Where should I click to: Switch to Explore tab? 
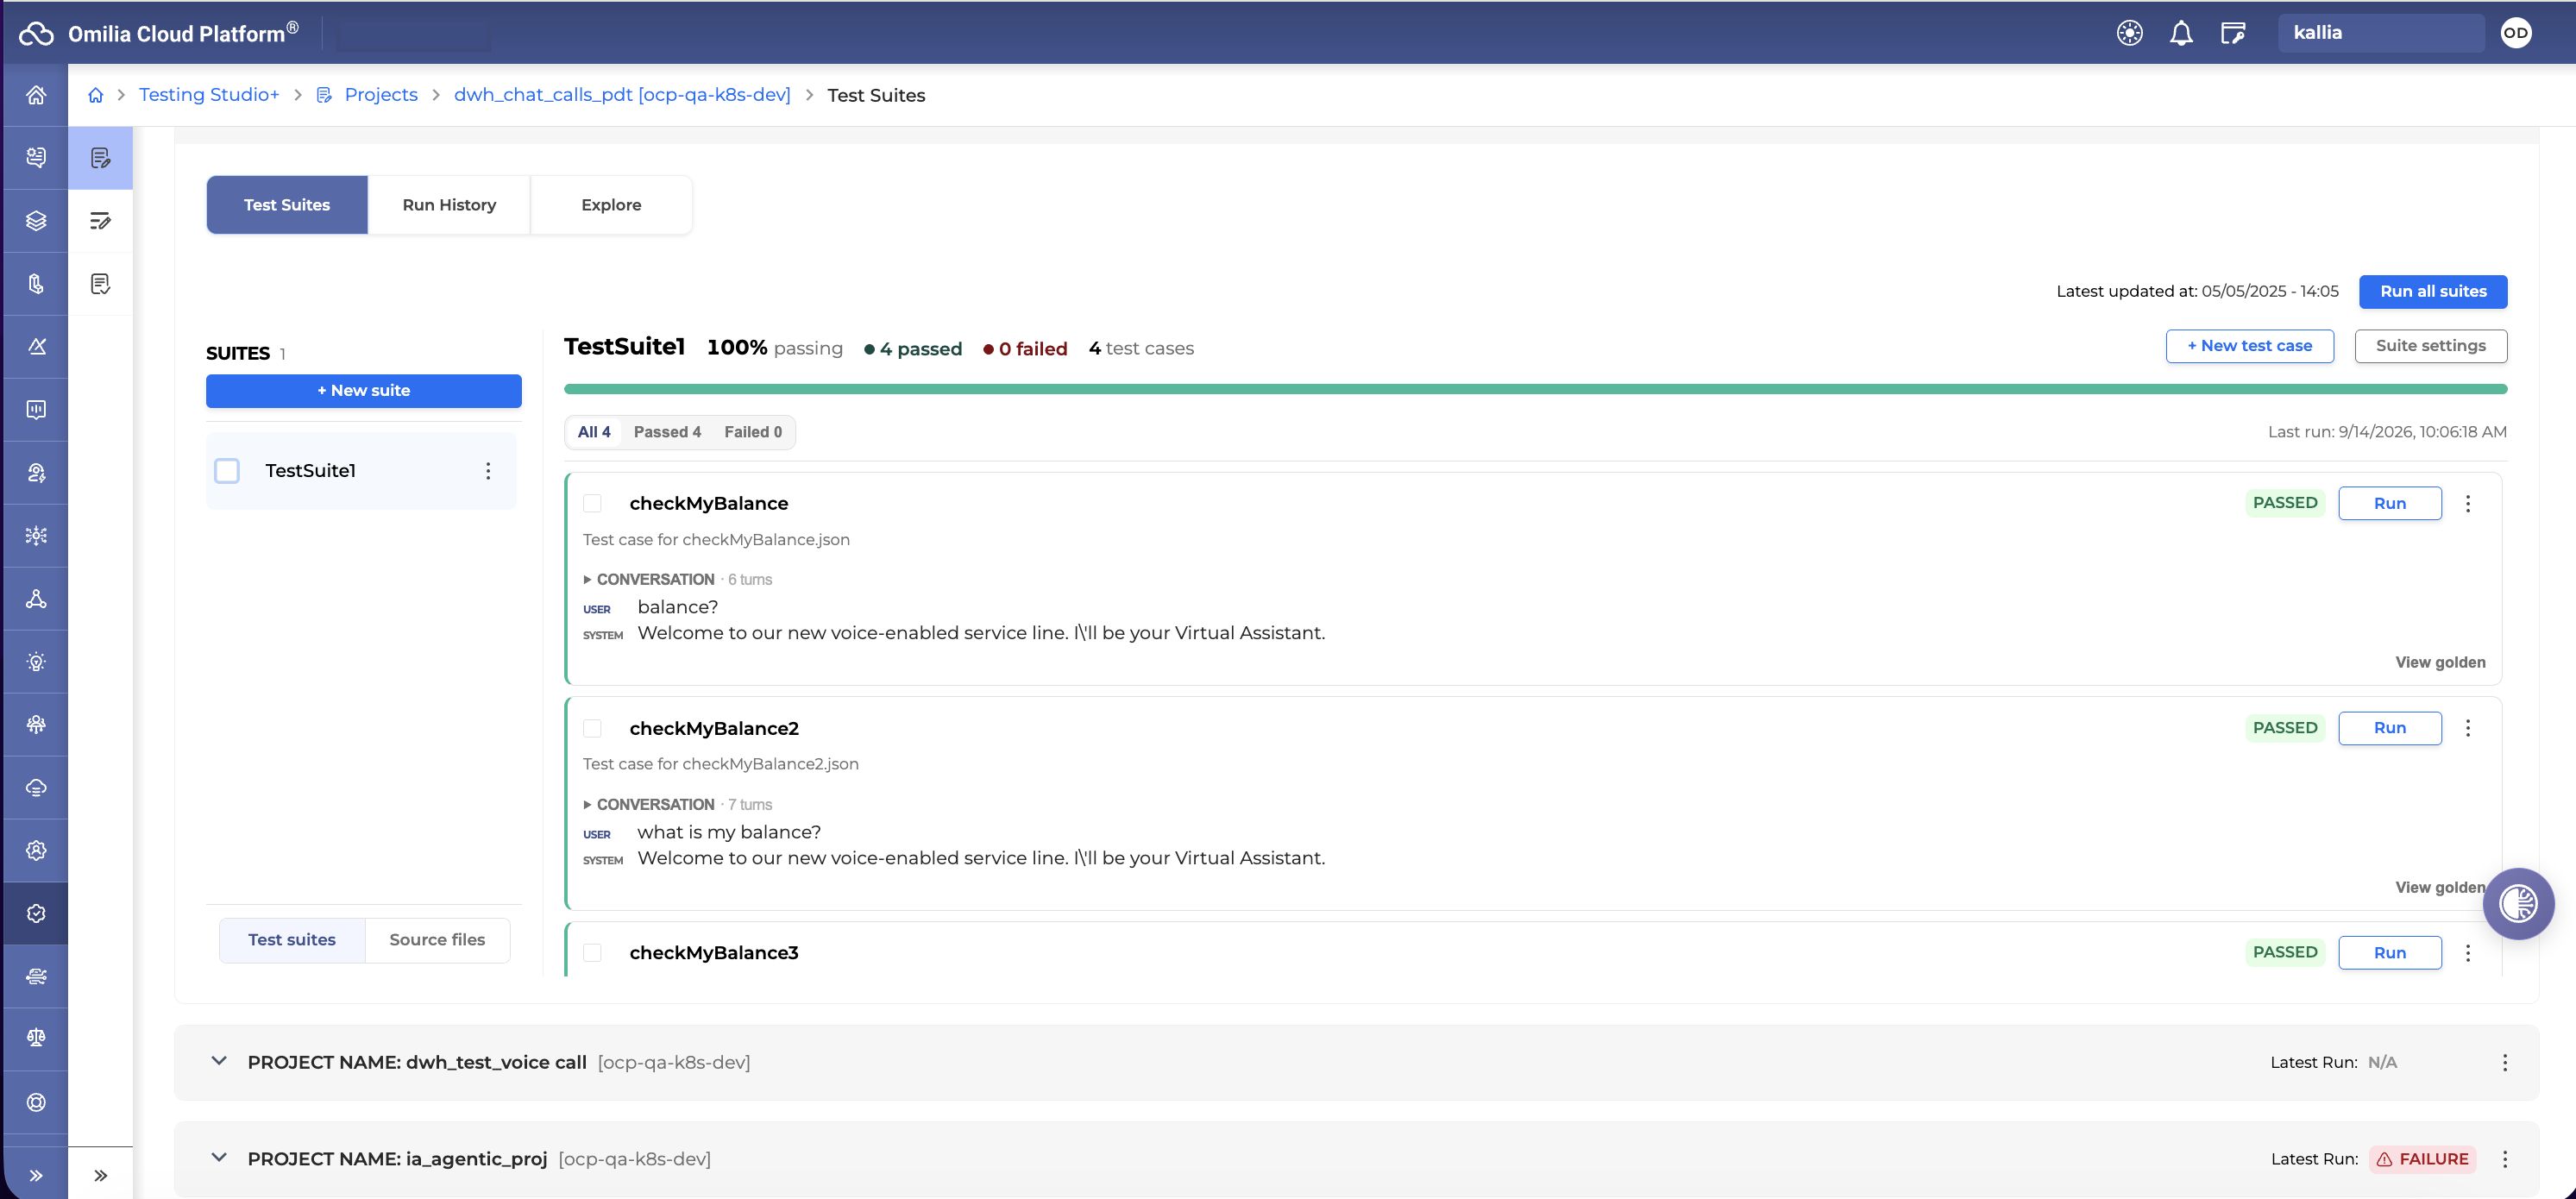pyautogui.click(x=611, y=205)
